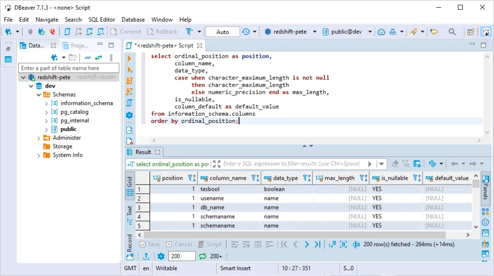Click dashboard gauge icon in main toolbar
The height and width of the screenshot is (276, 494).
tap(381, 32)
